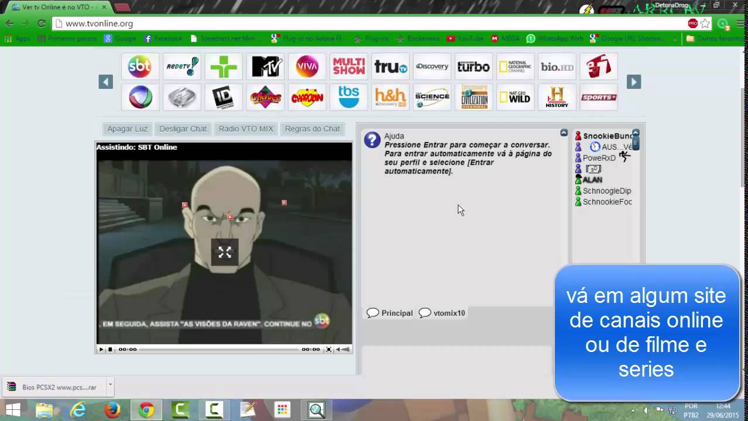Open the YouTube bookmark
The image size is (748, 421).
point(465,39)
